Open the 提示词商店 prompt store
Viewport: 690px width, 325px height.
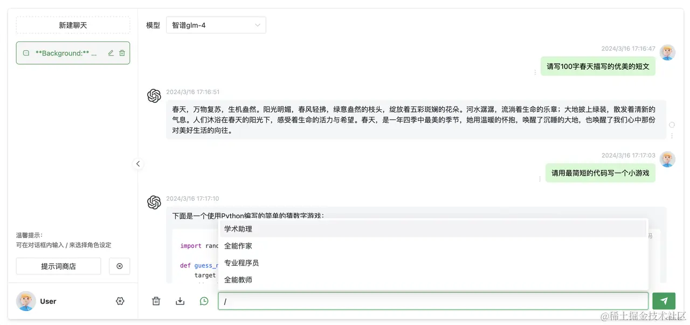click(x=58, y=266)
